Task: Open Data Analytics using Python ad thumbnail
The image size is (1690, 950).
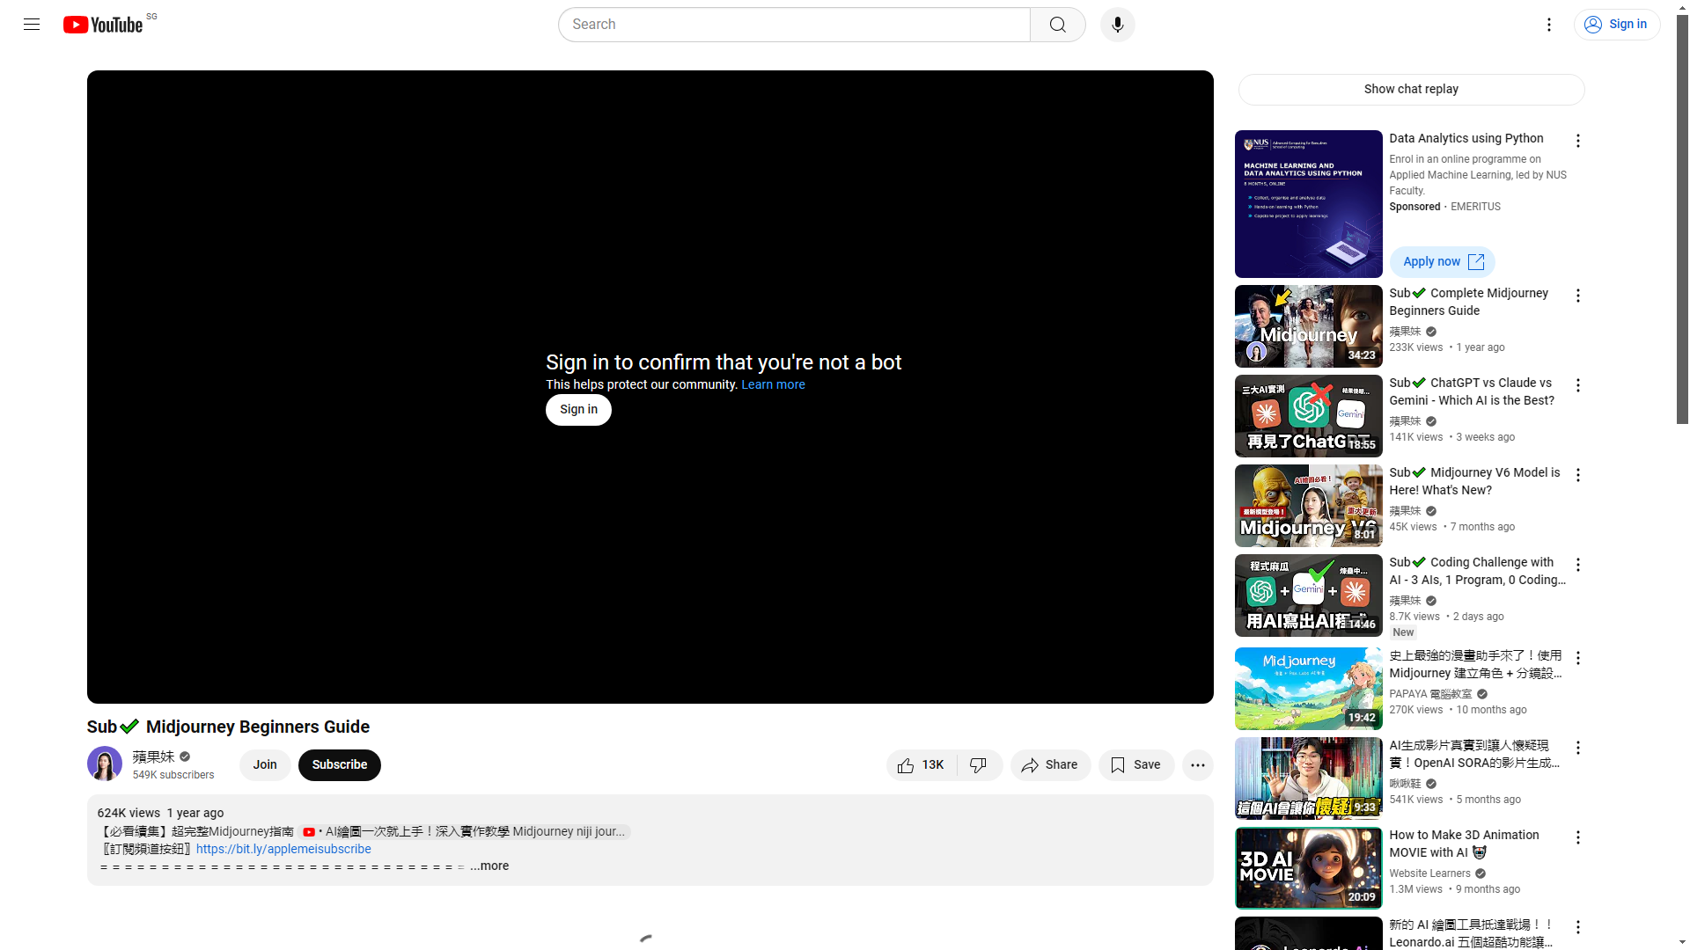Action: (1308, 204)
